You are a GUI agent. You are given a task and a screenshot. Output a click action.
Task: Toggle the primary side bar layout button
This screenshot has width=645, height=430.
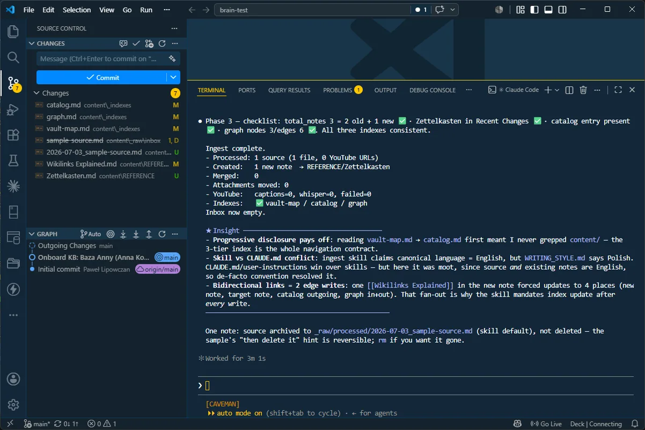pos(534,10)
